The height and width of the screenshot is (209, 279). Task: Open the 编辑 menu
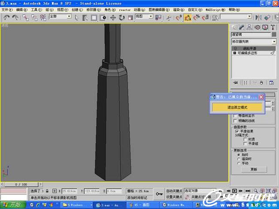22,10
